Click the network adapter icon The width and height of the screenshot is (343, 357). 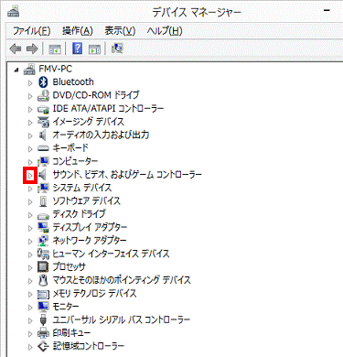[43, 241]
